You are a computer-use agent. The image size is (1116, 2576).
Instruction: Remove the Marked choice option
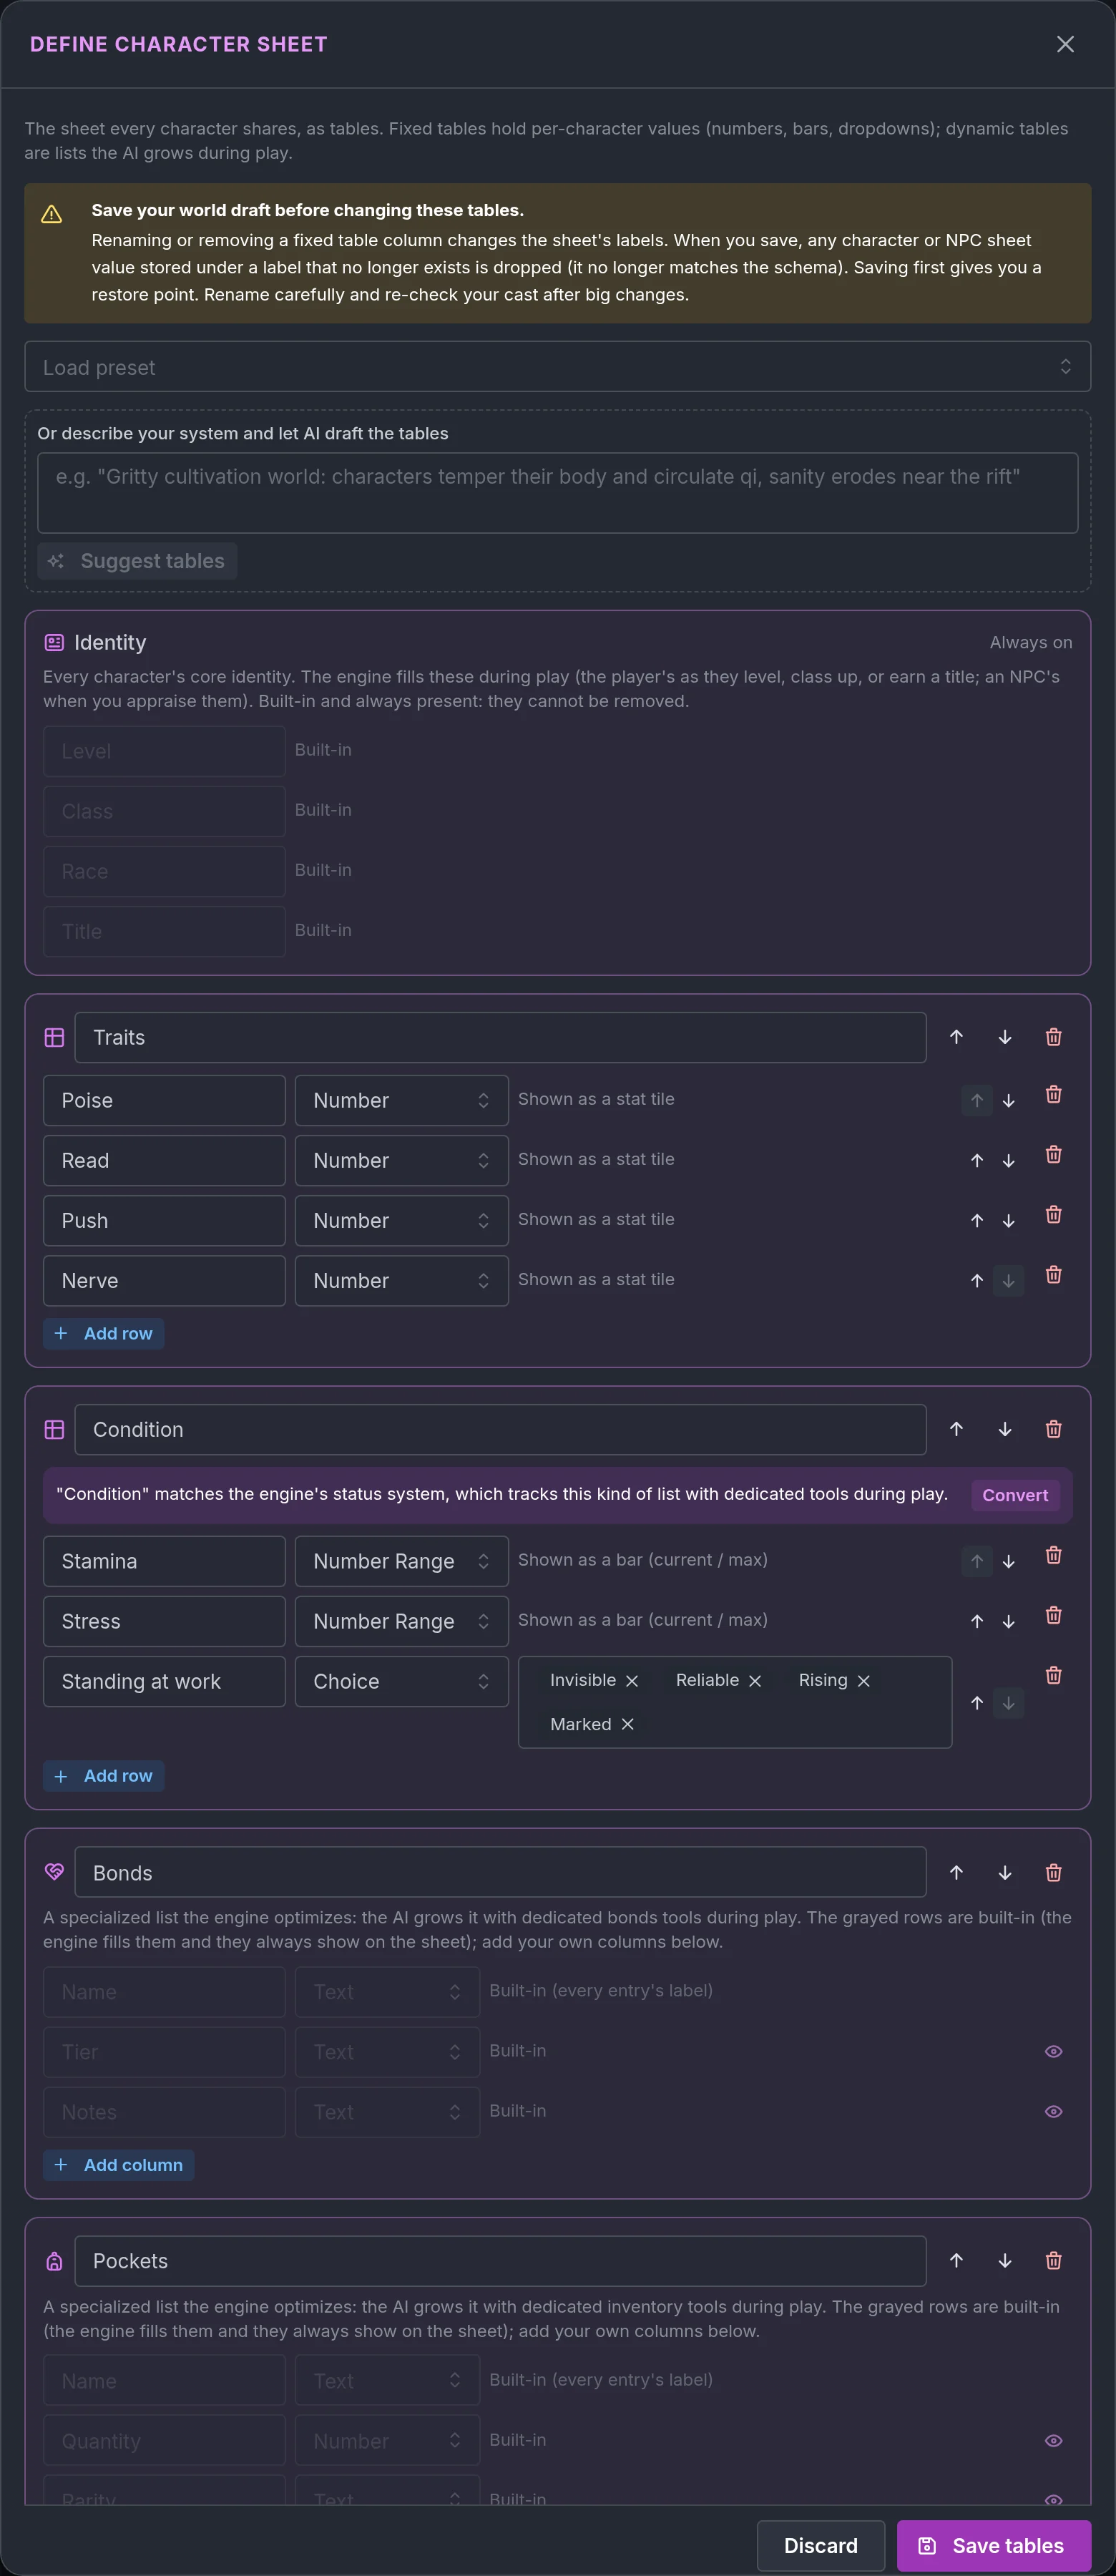coord(627,1724)
